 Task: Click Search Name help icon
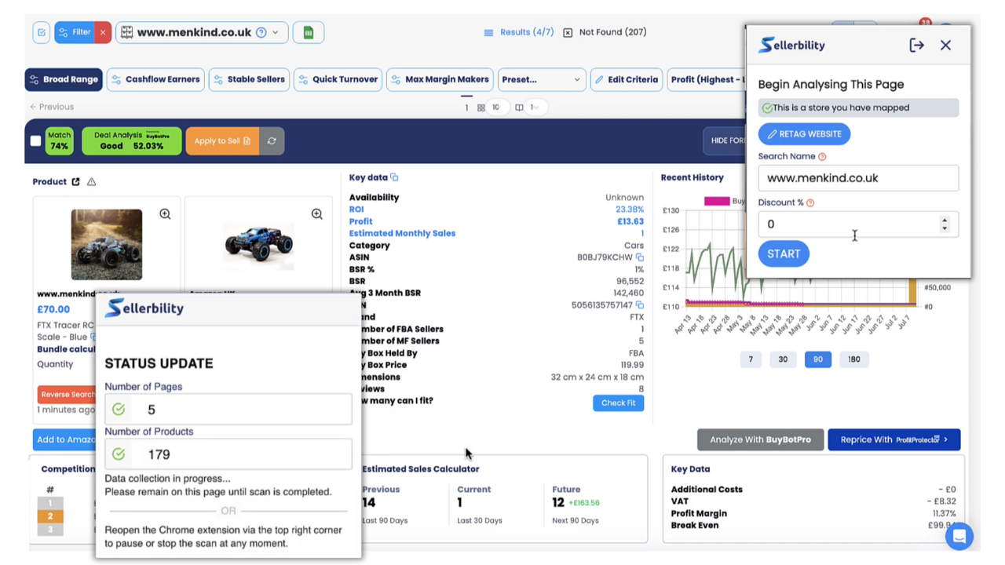[822, 157]
